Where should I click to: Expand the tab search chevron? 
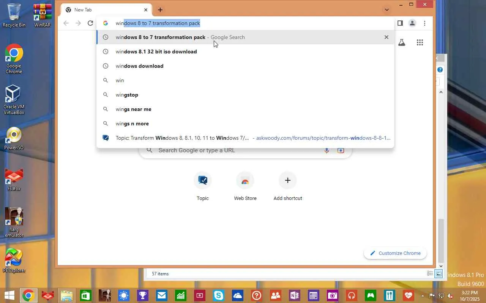point(387,10)
